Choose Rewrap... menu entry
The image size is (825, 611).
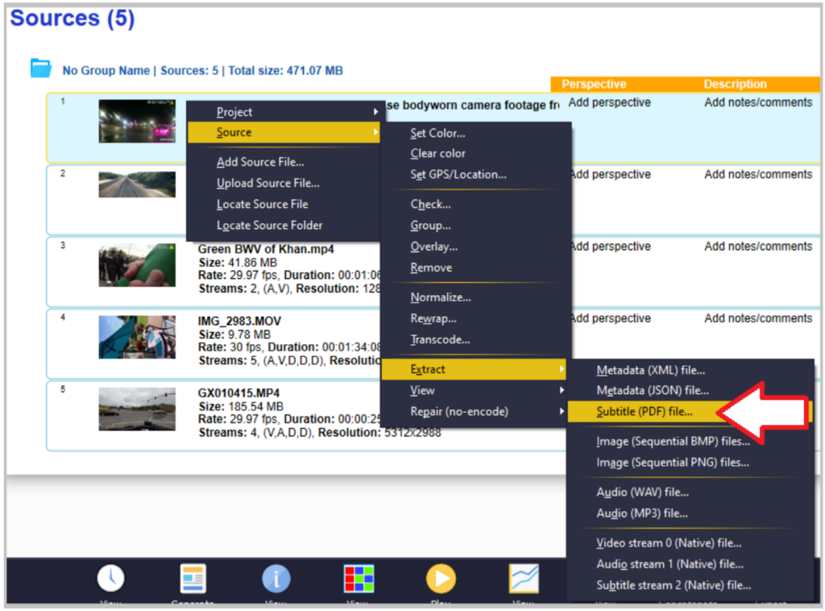[475, 318]
